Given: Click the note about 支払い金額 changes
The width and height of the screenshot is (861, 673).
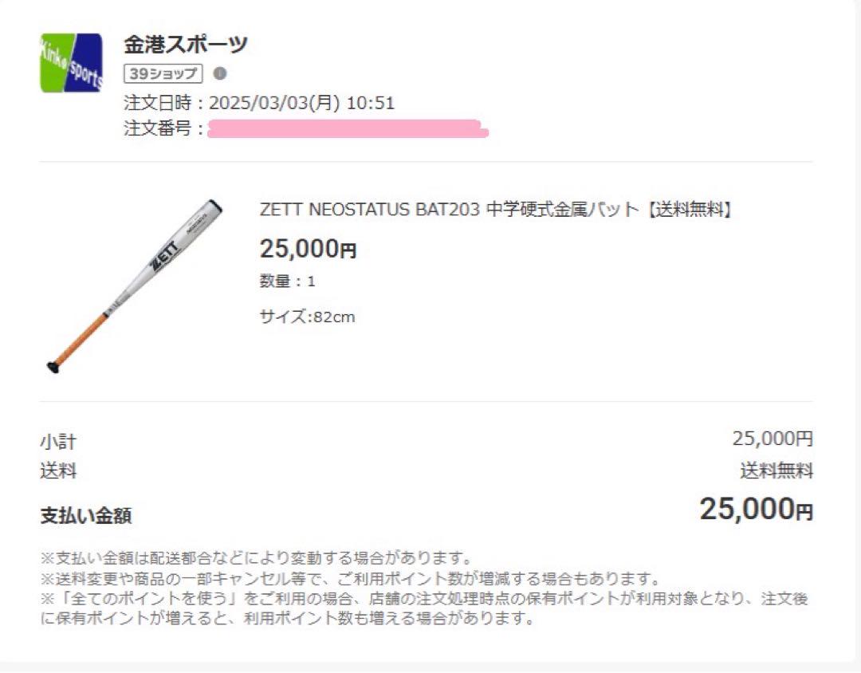Looking at the screenshot, I should click(257, 558).
